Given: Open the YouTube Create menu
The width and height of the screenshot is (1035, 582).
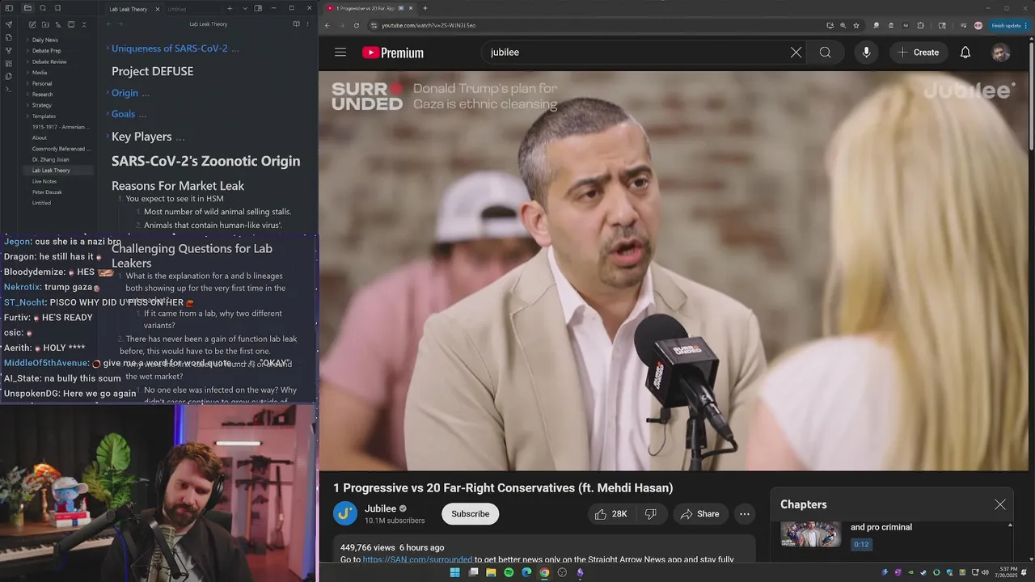Looking at the screenshot, I should (x=918, y=53).
